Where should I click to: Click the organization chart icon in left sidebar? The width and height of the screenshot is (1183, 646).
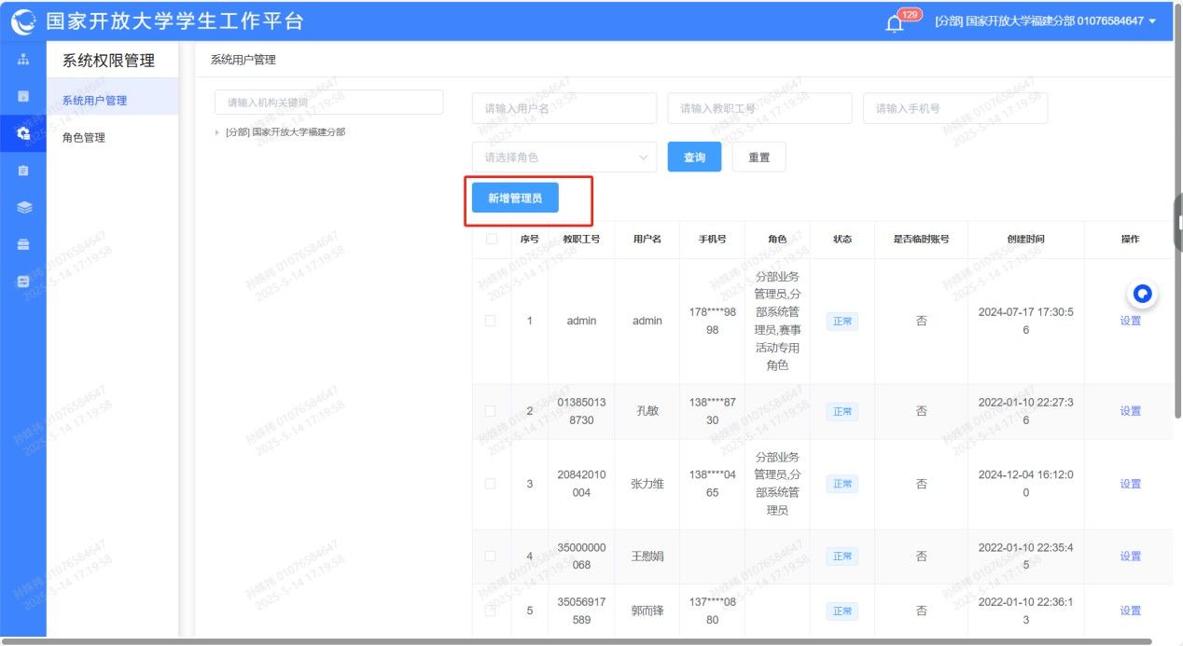pyautogui.click(x=23, y=60)
